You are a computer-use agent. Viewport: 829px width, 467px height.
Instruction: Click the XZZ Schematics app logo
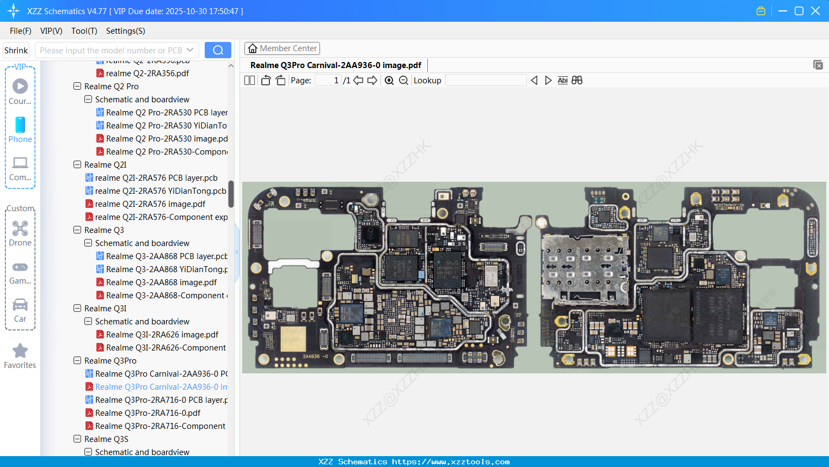coord(14,11)
